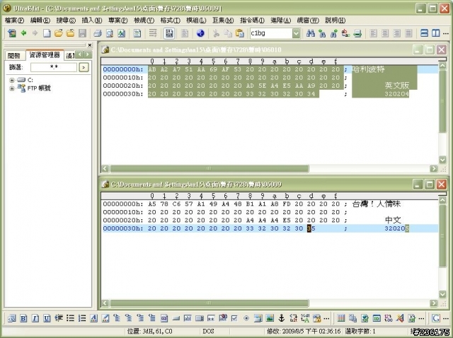Viewport: 453px width, 338px height.
Task: Open the 格式(T) menu
Action: (171, 21)
